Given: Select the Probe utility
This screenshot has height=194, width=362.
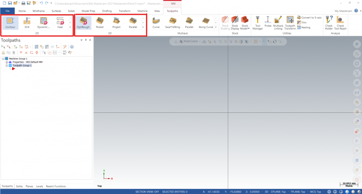Looking at the screenshot, I should coord(268,22).
